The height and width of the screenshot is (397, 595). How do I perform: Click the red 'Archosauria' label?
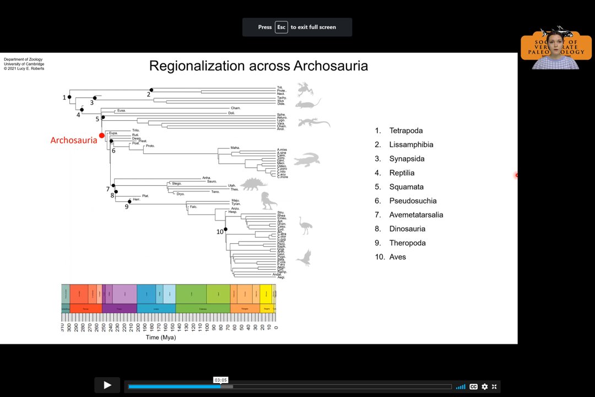[74, 140]
